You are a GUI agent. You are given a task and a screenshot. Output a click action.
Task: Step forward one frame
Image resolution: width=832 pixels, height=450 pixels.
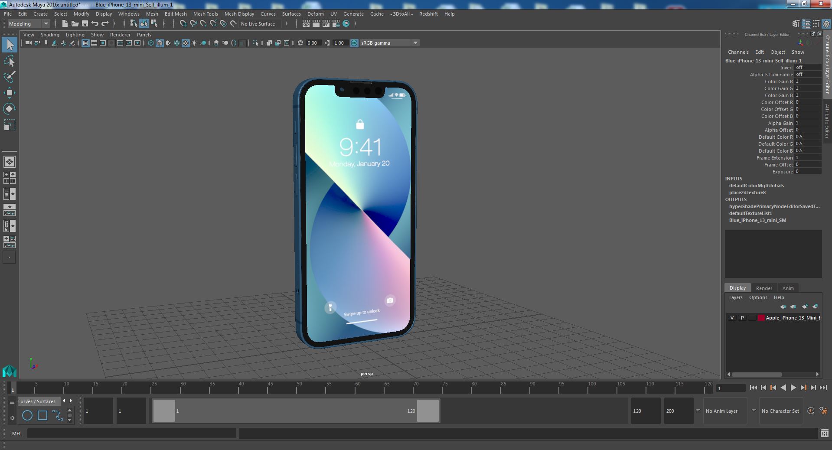click(813, 388)
